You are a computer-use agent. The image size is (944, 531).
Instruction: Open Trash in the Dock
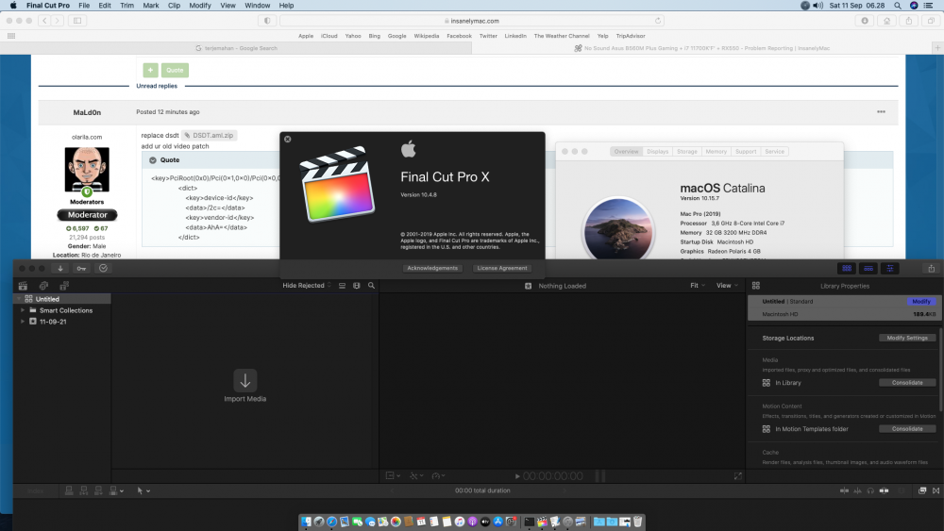point(637,522)
